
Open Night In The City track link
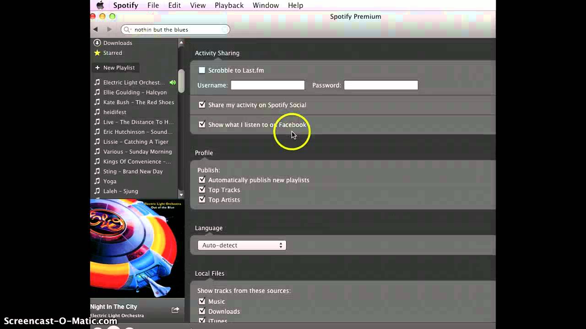point(114,307)
